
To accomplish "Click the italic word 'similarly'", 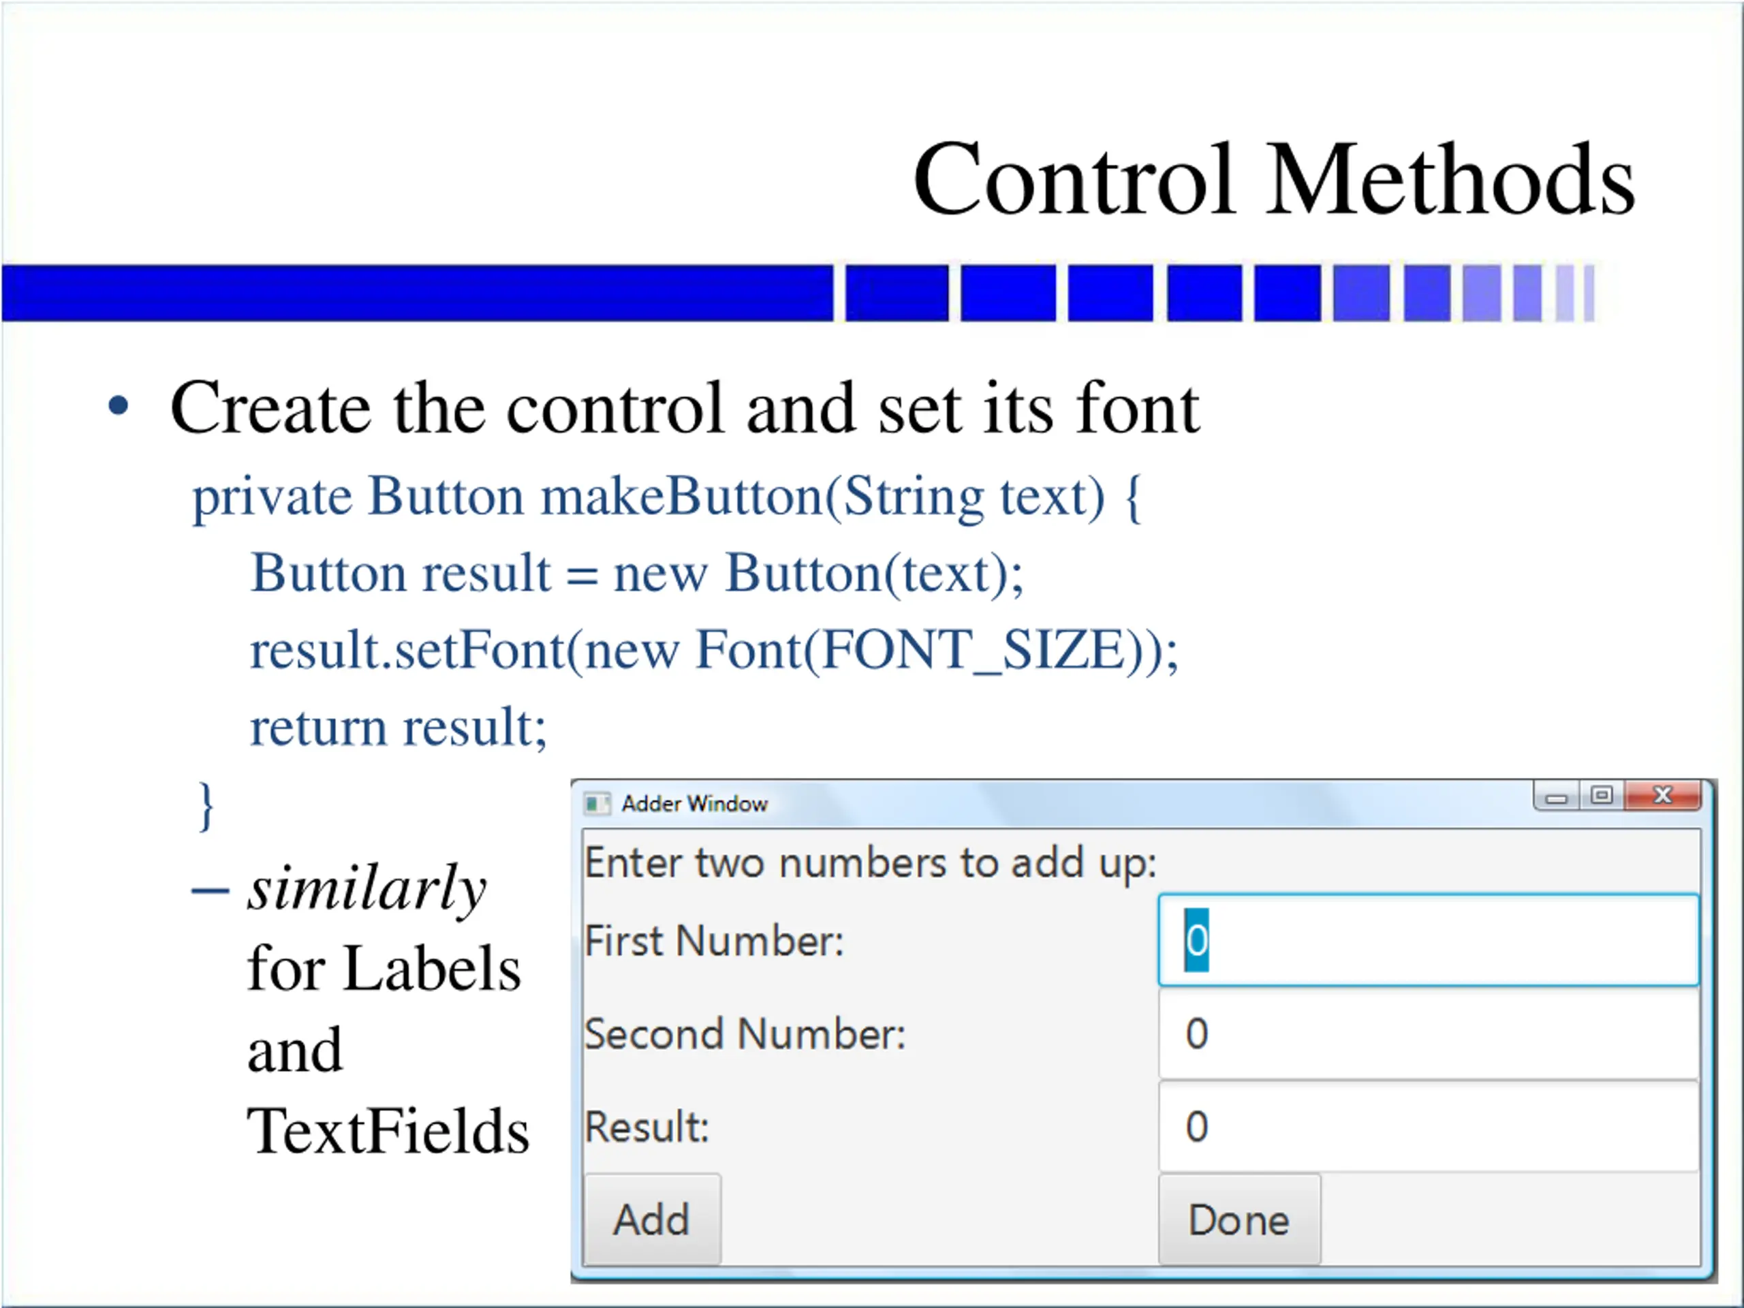I will pos(367,888).
